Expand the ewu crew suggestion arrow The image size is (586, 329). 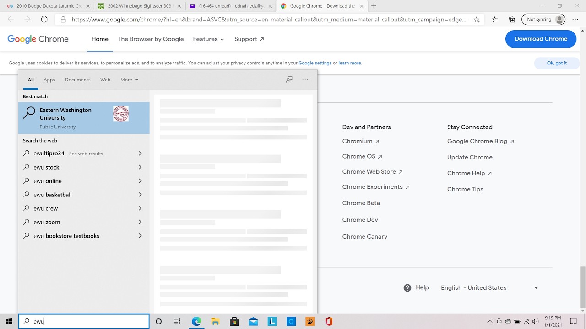tap(140, 208)
